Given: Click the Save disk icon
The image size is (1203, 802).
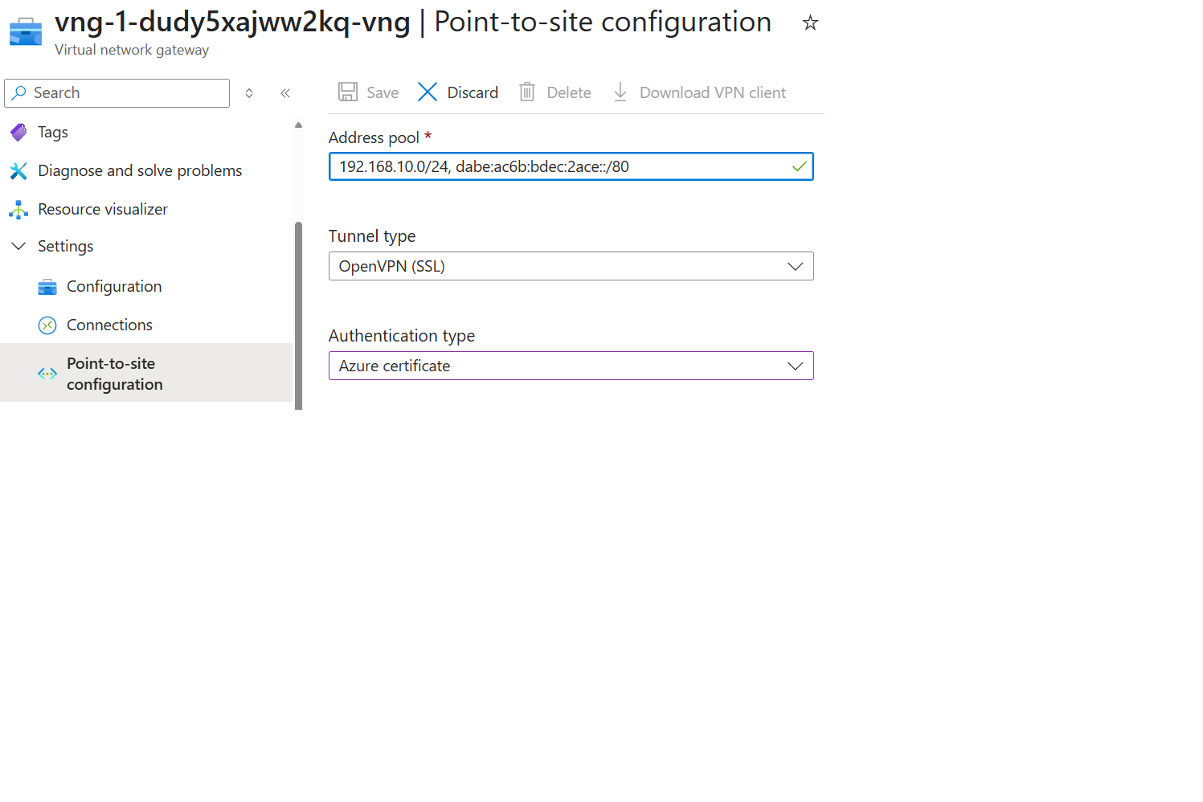Looking at the screenshot, I should pos(348,92).
